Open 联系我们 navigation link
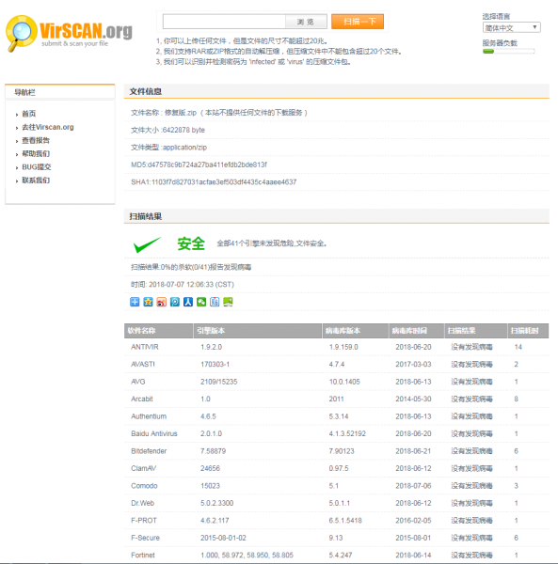This screenshot has width=558, height=564. (36, 180)
